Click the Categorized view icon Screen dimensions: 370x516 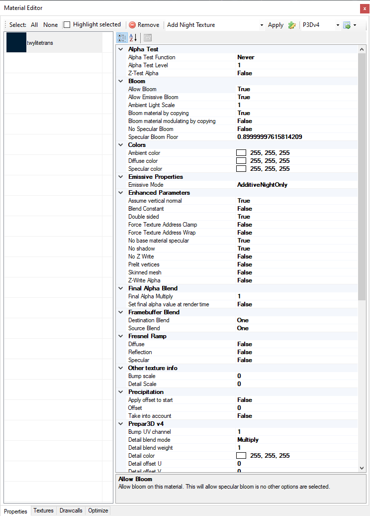click(122, 38)
